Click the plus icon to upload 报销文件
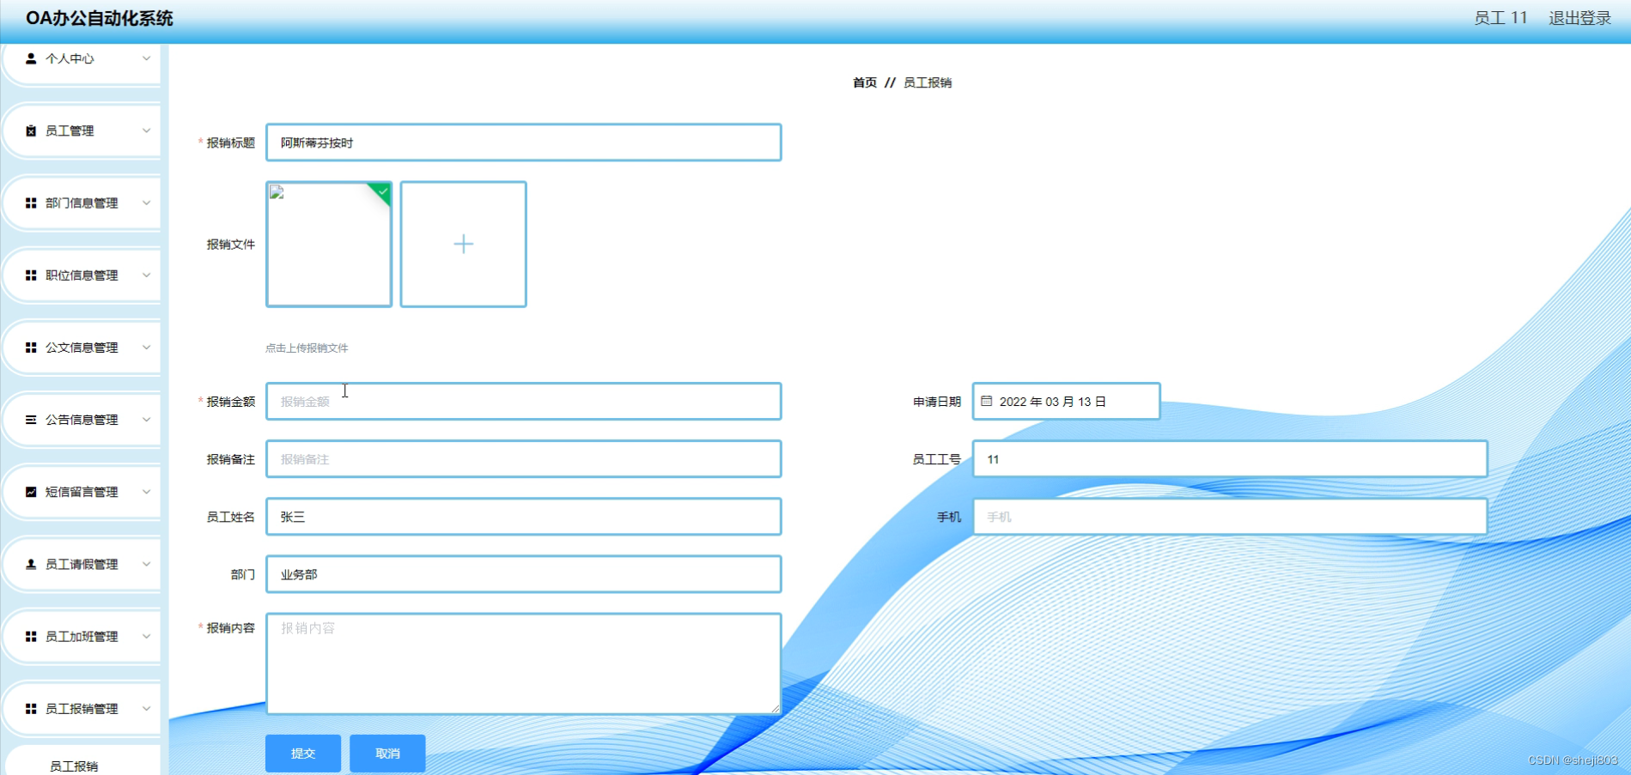1631x775 pixels. tap(463, 244)
